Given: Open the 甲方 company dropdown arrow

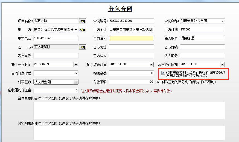Looking at the screenshot, I should 76,29.
